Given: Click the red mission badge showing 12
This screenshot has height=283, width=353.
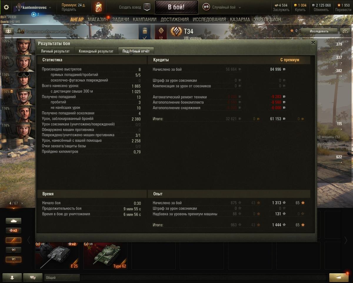Looking at the screenshot, I should (161, 32).
